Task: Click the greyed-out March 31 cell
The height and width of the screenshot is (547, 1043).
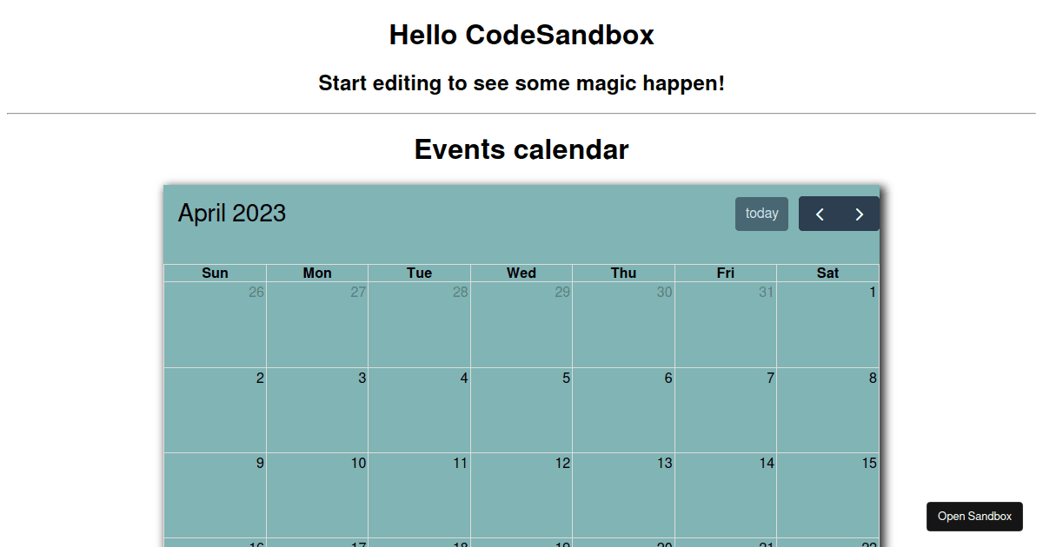Action: (x=725, y=321)
